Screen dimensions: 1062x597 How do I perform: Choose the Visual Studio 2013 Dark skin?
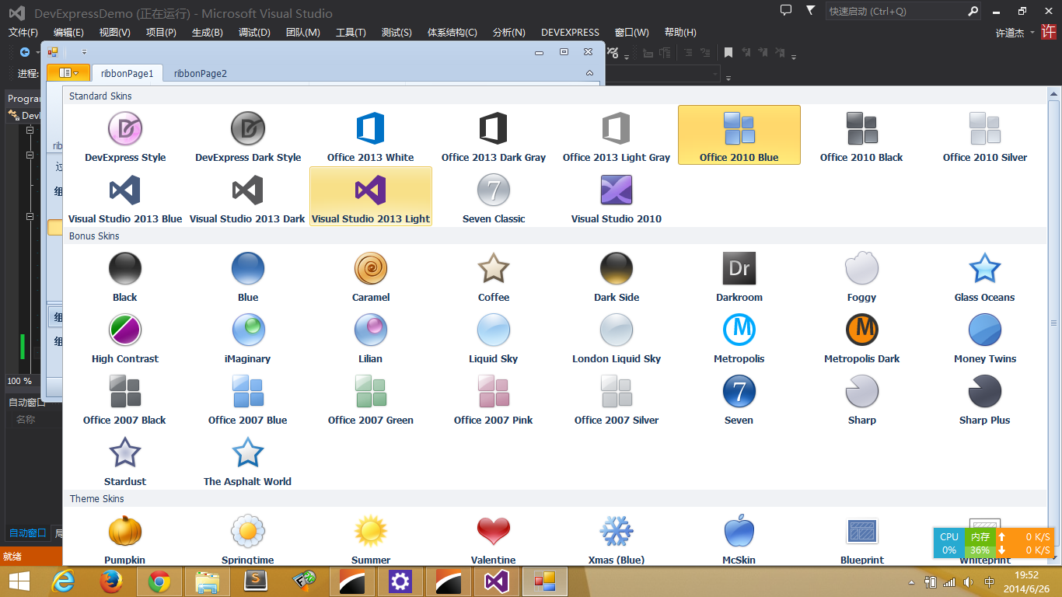tap(248, 197)
